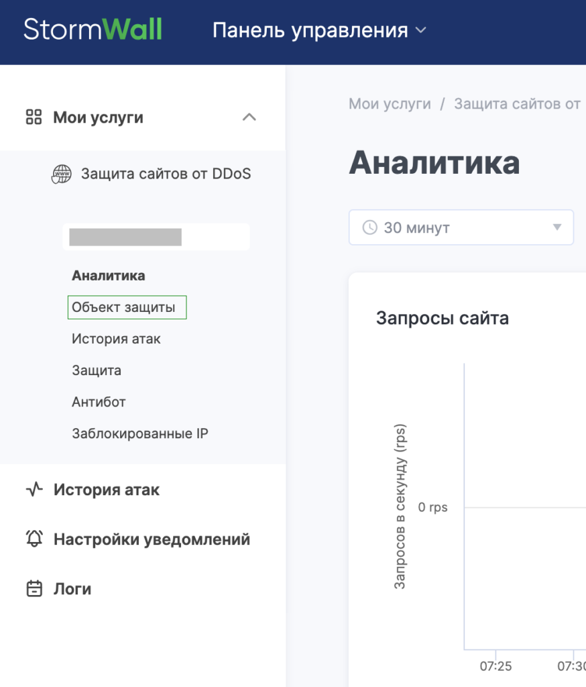The height and width of the screenshot is (687, 586).
Task: Open the 30 минут period dropdown
Action: coord(461,227)
